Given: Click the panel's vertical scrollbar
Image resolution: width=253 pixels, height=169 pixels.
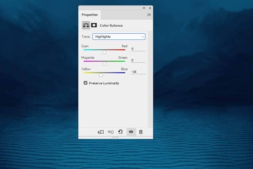Looking at the screenshot, I should (x=150, y=79).
